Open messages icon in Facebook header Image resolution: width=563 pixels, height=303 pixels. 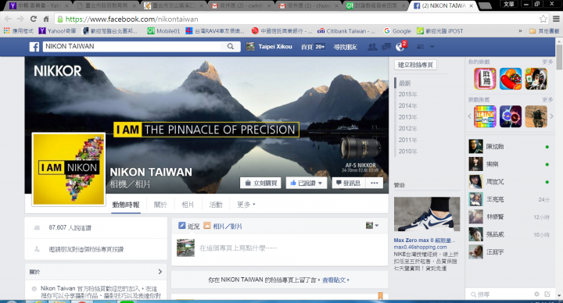tap(386, 47)
